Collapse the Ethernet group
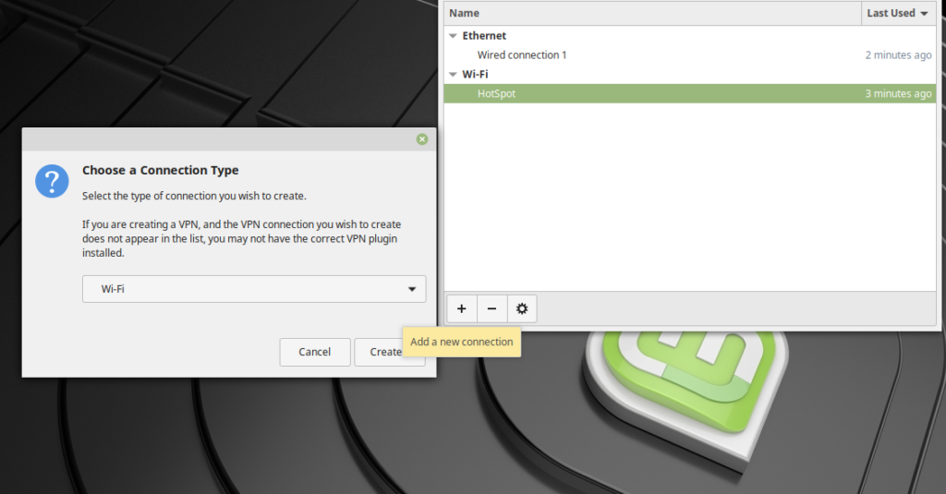The image size is (946, 494). (453, 36)
